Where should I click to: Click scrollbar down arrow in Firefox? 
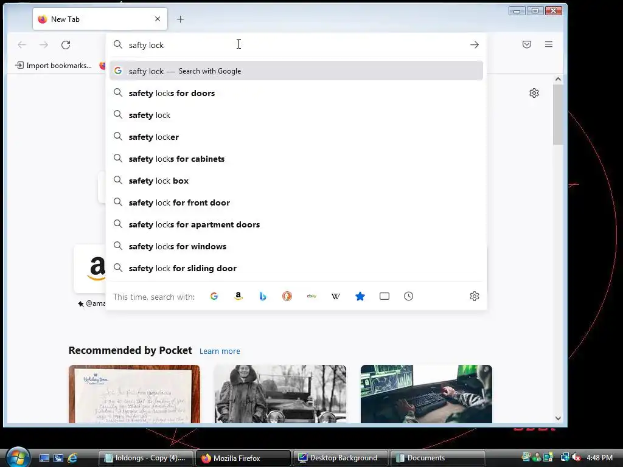558,418
